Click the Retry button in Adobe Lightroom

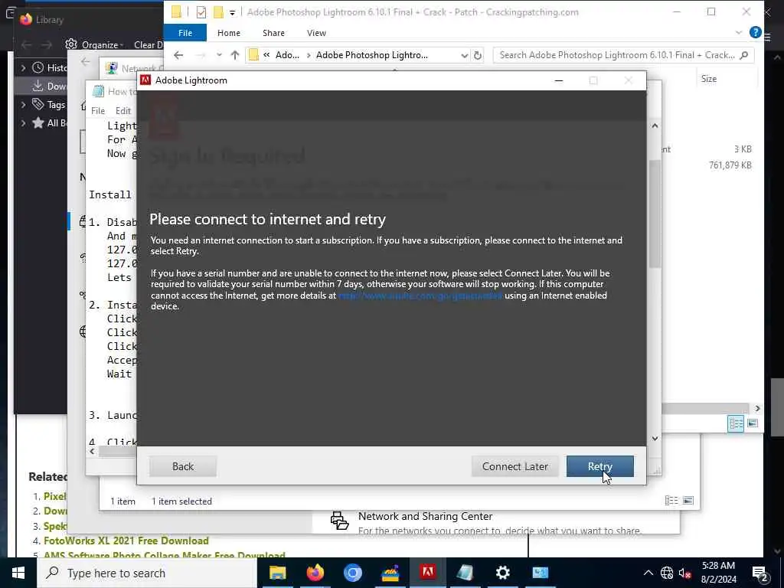tap(599, 466)
